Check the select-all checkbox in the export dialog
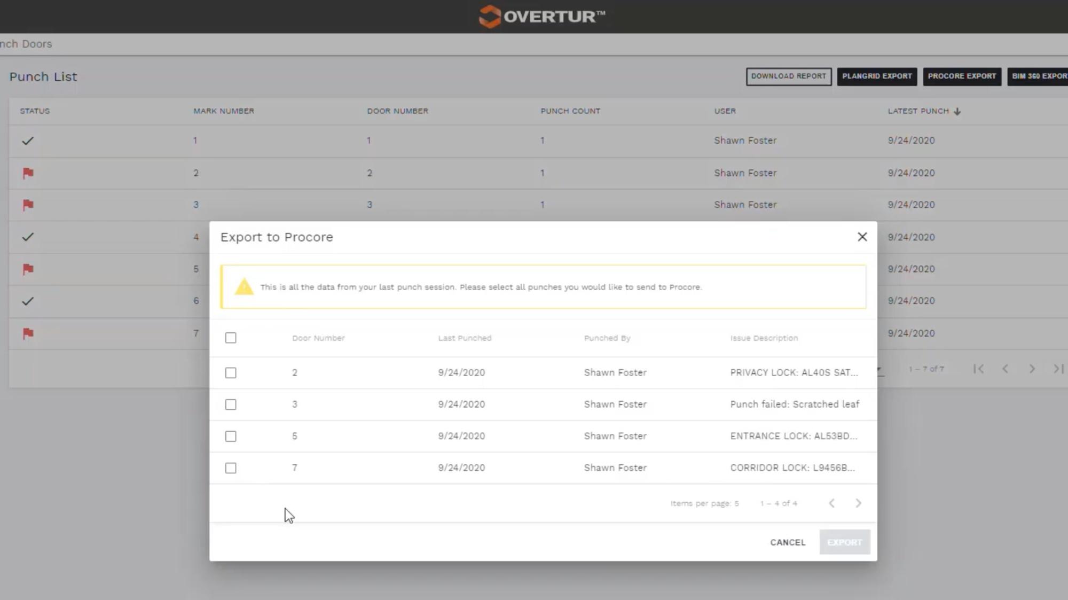Viewport: 1068px width, 600px height. 231,338
